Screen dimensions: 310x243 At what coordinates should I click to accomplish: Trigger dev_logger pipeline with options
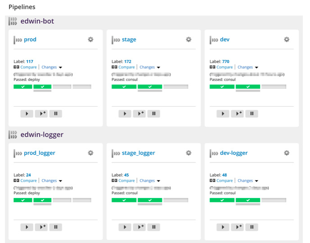pos(239,227)
